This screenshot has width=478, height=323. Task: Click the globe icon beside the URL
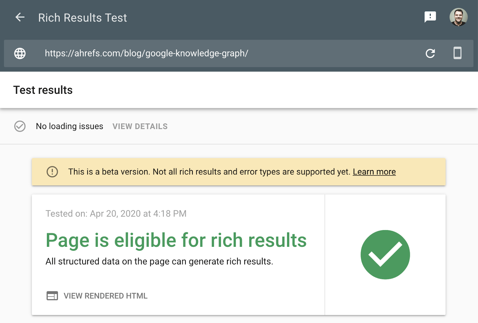20,54
